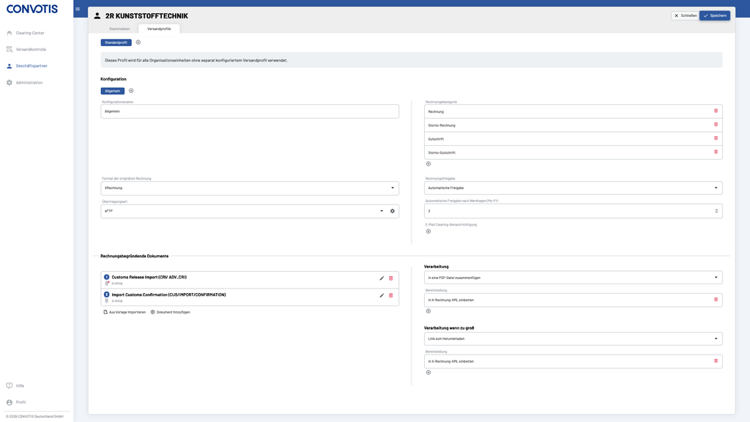This screenshot has height=422, width=750.
Task: Select the Allgemein configuration chip
Action: pos(112,91)
